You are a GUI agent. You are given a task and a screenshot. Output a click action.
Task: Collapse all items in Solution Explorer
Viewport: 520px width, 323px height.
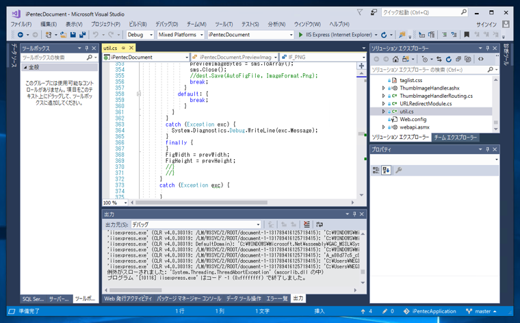point(458,59)
